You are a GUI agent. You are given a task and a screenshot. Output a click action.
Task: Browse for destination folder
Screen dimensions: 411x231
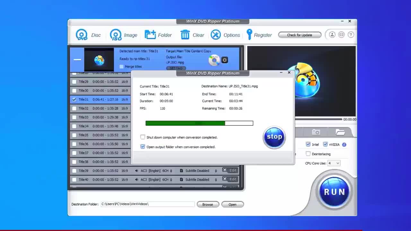click(208, 204)
